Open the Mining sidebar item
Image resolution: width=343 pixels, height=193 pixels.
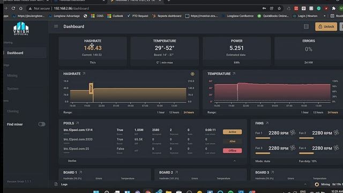click(12, 76)
